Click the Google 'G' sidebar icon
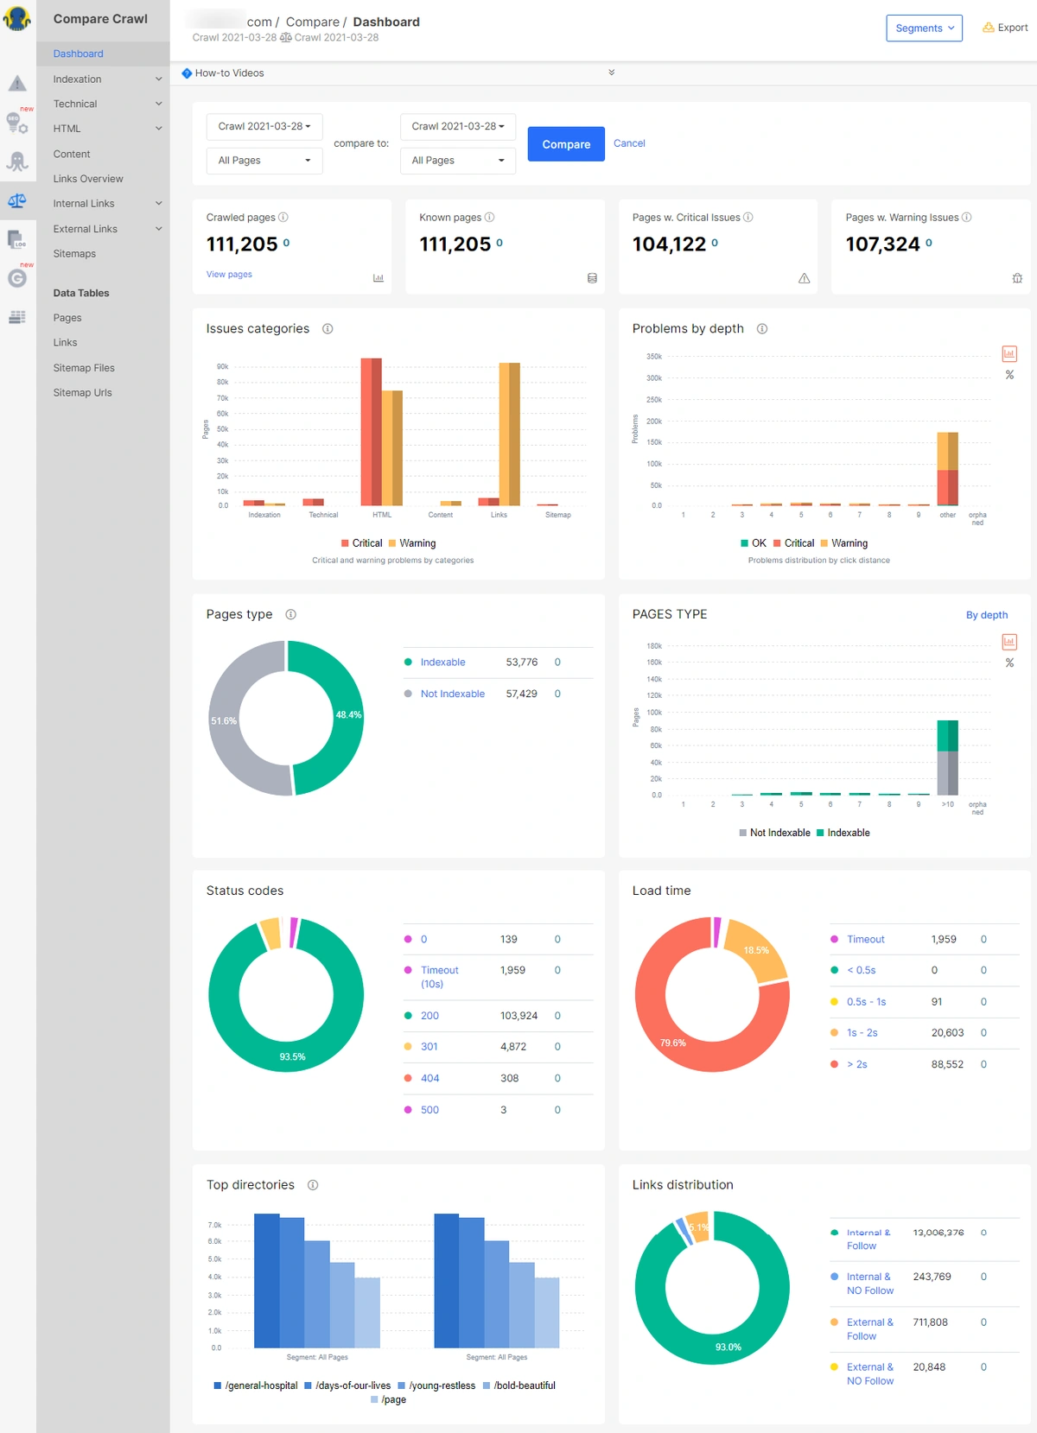1037x1433 pixels. [17, 278]
